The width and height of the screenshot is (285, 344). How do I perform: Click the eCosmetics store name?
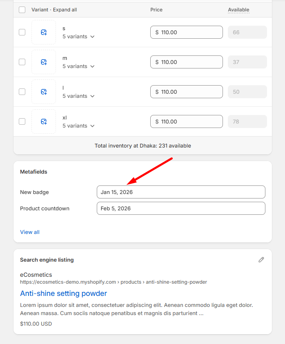tap(36, 275)
